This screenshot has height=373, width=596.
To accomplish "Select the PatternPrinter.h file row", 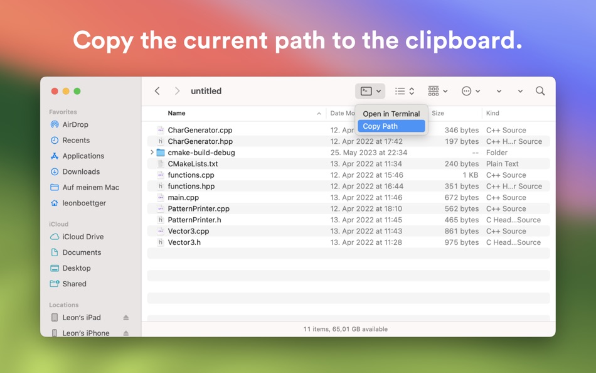I will (x=349, y=220).
